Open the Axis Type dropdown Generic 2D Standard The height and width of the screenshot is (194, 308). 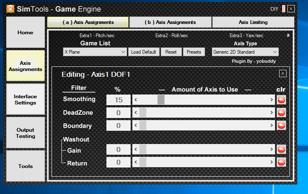tap(245, 52)
